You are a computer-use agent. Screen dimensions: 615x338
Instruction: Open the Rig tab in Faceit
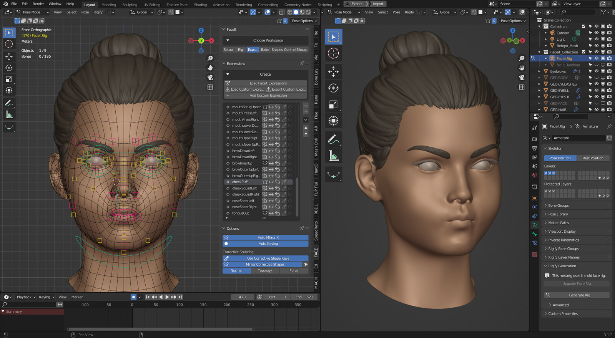tap(240, 50)
